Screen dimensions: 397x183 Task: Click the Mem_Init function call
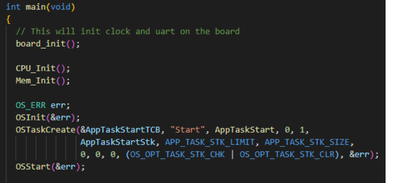(36, 81)
